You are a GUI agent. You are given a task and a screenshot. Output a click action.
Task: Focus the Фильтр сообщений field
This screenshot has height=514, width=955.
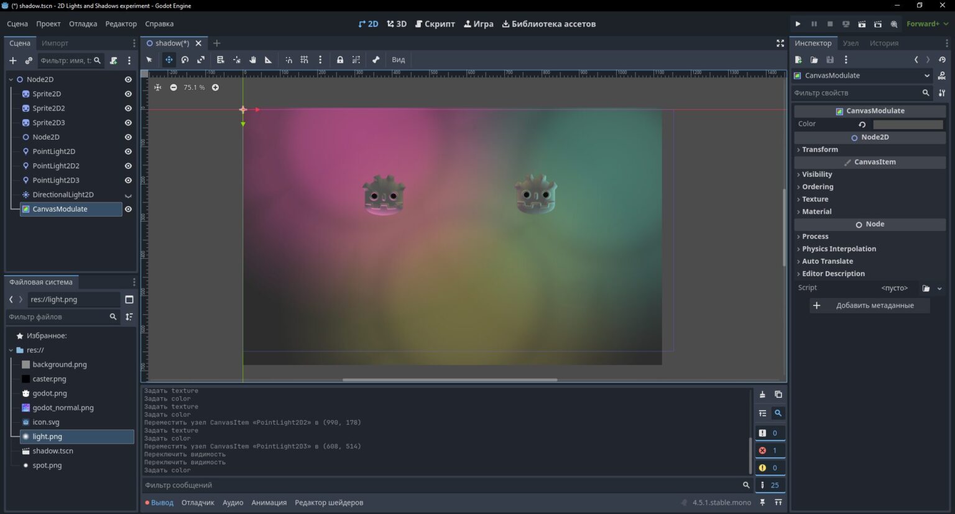coord(446,485)
